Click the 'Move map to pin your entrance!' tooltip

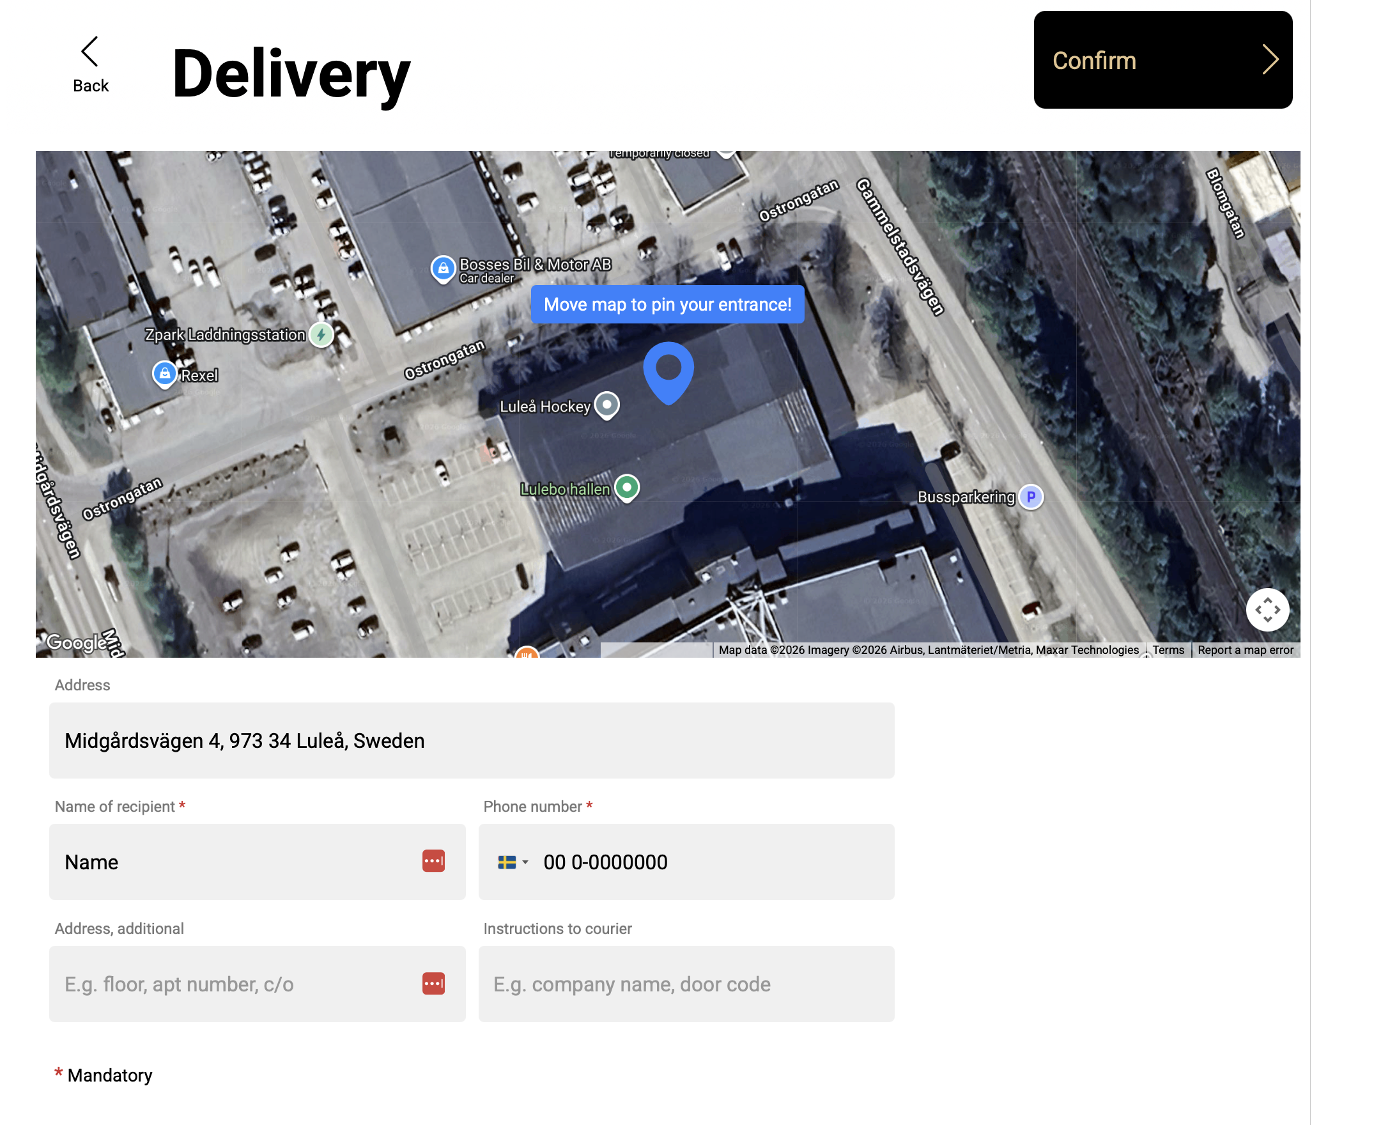pyautogui.click(x=667, y=304)
